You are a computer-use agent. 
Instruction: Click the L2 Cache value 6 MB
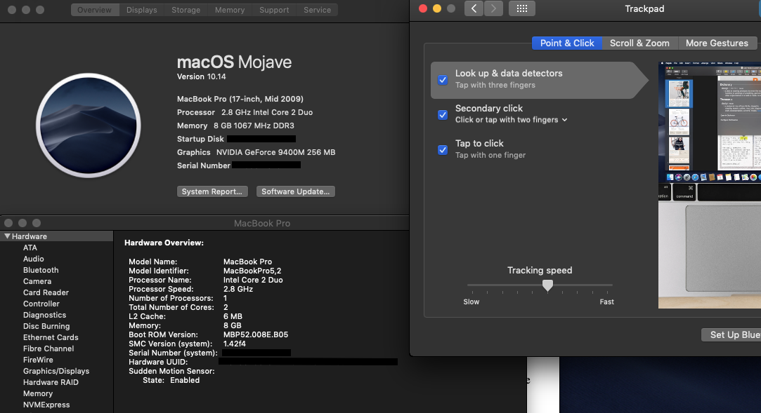click(x=233, y=316)
